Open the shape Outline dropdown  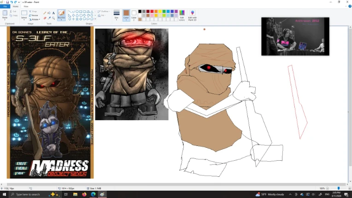104,12
